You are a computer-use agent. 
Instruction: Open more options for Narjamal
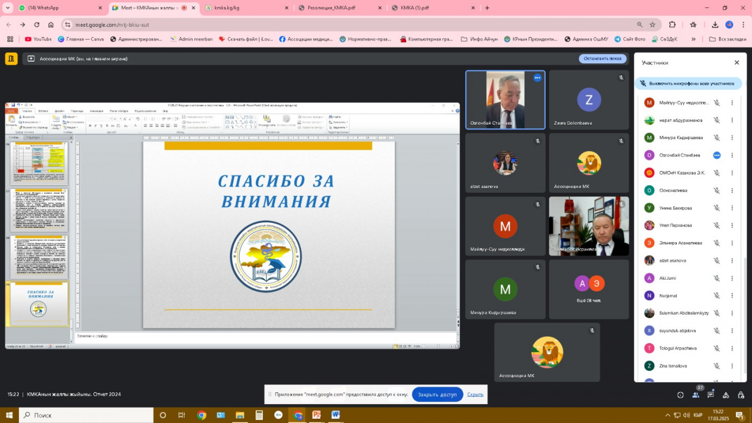tap(732, 296)
